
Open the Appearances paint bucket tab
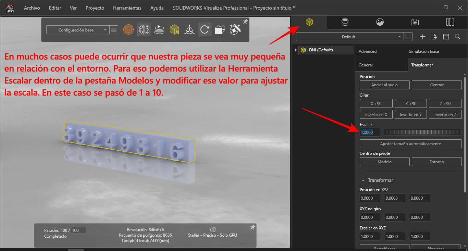345,22
